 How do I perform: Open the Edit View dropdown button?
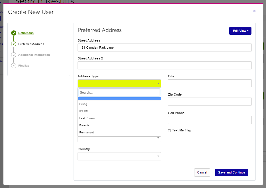click(240, 31)
